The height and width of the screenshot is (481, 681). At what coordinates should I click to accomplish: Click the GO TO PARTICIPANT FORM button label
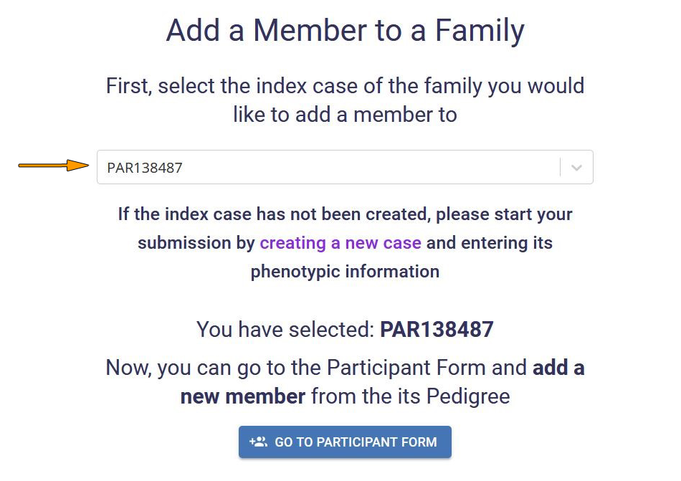click(356, 442)
